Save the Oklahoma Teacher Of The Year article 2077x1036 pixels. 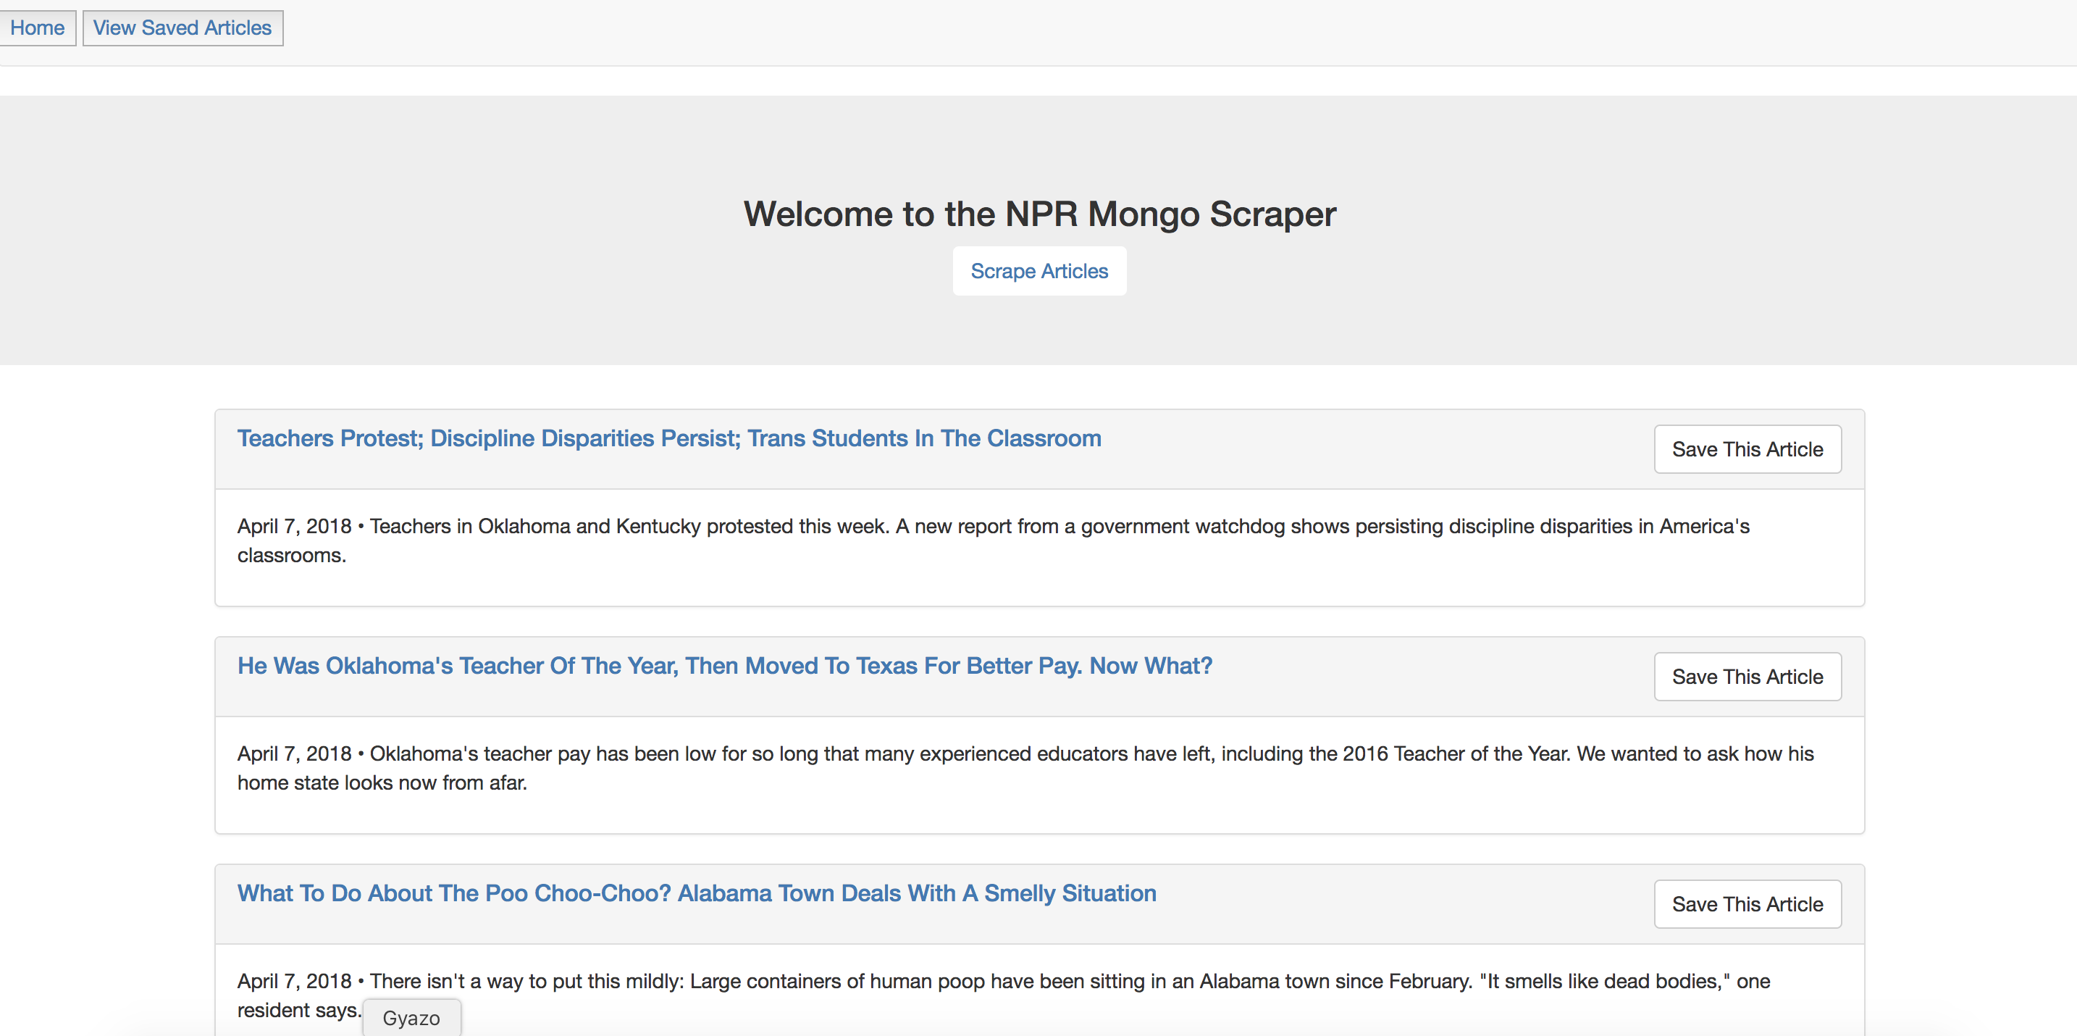pyautogui.click(x=1747, y=677)
